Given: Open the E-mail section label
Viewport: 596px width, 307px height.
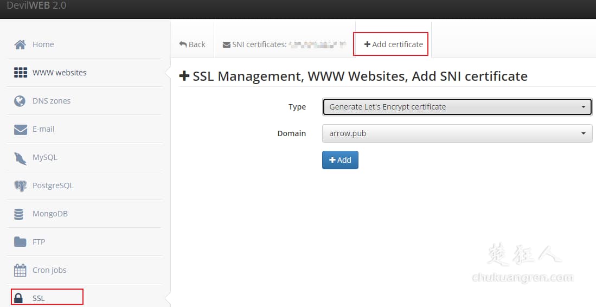Looking at the screenshot, I should (x=43, y=129).
